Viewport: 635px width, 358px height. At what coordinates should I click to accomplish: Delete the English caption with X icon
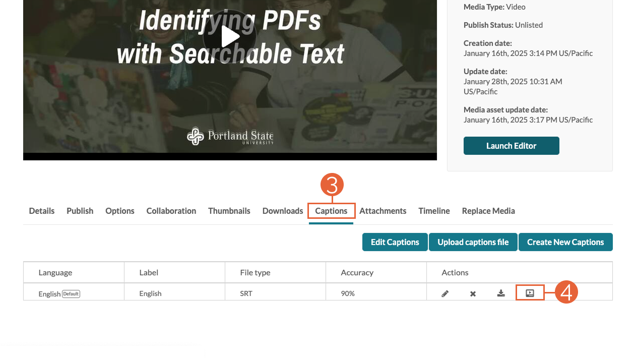tap(473, 293)
